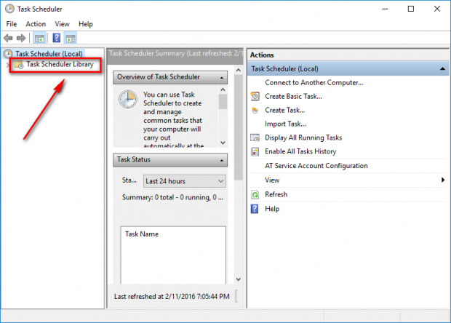Collapse the Task Scheduler (Local) actions group

(443, 68)
